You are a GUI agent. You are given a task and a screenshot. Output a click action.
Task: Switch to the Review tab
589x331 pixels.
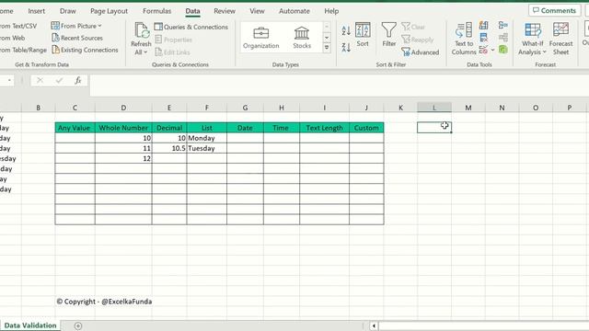click(x=225, y=11)
